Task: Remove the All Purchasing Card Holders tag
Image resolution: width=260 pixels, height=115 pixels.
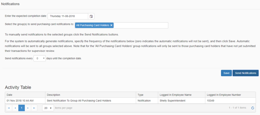Action: click(x=111, y=25)
